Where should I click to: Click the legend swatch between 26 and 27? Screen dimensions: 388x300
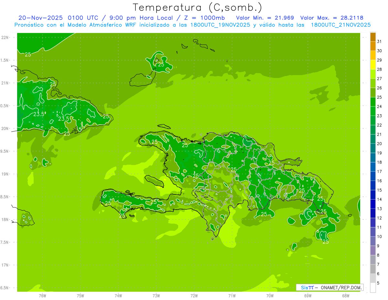coord(373,83)
